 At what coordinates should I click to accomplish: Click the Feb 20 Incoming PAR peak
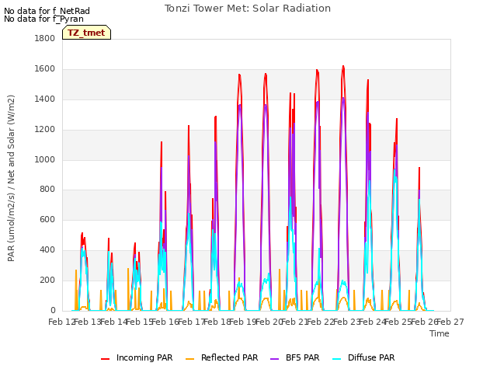click(x=266, y=75)
